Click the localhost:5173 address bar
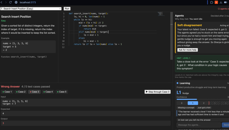Viewport: 229px width, 130px height. pos(28,2)
